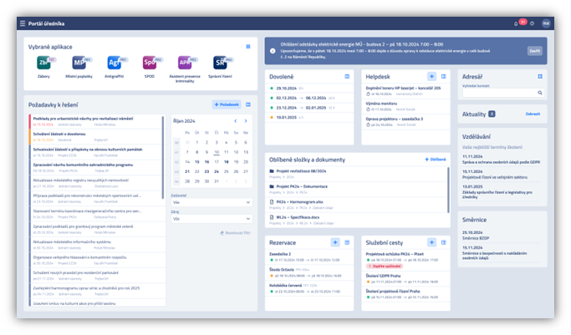Open Dovolené entry 29.10.2024
This screenshot has height=335, width=571.
(309, 89)
